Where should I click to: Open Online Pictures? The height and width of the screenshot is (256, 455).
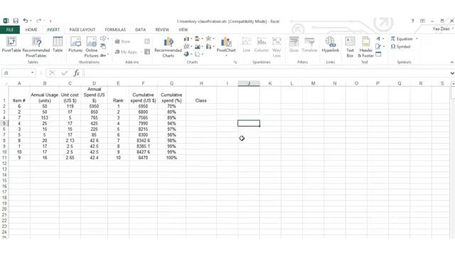pyautogui.click(x=92, y=47)
